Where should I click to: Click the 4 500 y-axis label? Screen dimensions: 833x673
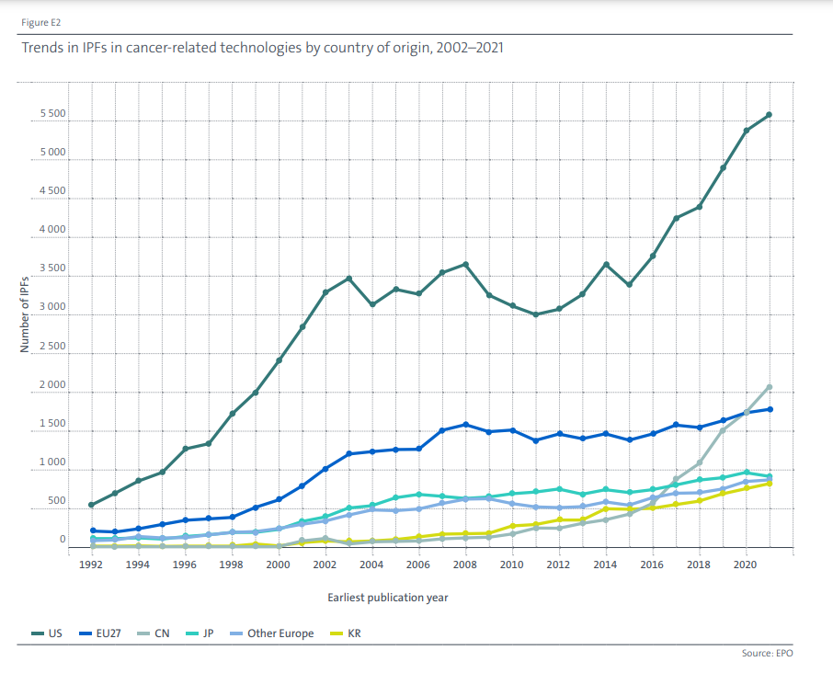point(52,190)
